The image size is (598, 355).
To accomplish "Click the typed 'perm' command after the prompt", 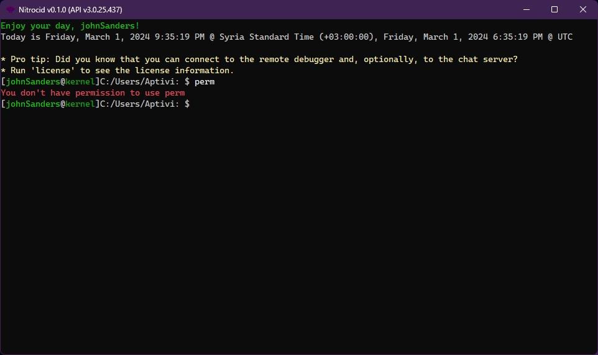I will tap(205, 82).
